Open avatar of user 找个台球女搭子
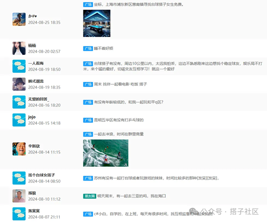 coord(19,178)
